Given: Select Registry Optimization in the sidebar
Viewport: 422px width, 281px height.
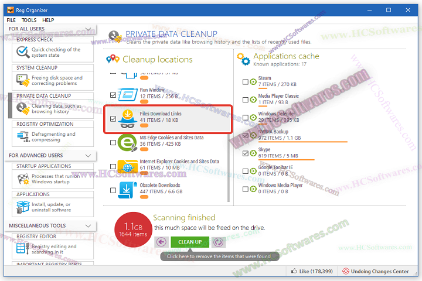Looking at the screenshot, I should pyautogui.click(x=53, y=134).
